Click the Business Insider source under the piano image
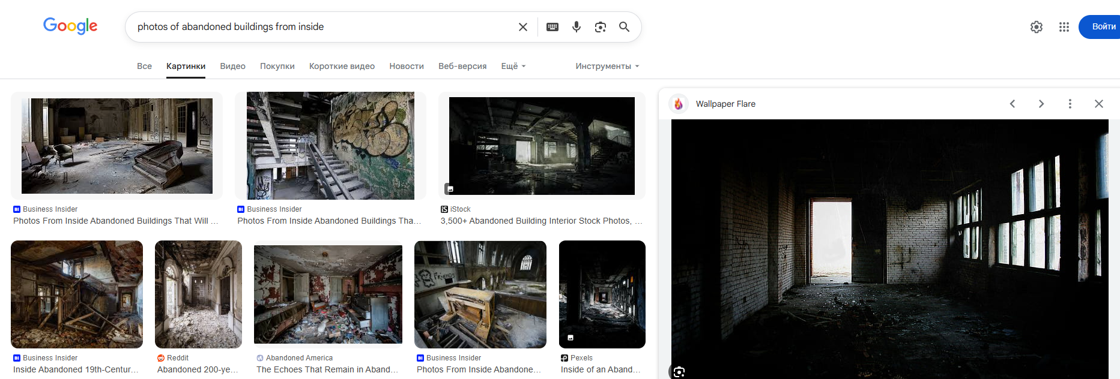Viewport: 1120px width, 379px height. point(50,209)
